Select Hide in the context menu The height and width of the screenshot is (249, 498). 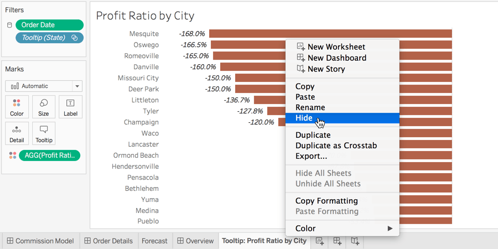click(304, 118)
